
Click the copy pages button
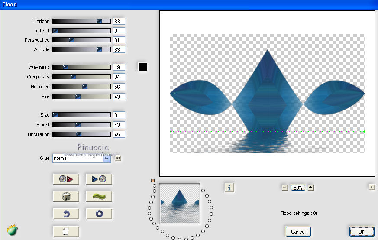(66, 232)
